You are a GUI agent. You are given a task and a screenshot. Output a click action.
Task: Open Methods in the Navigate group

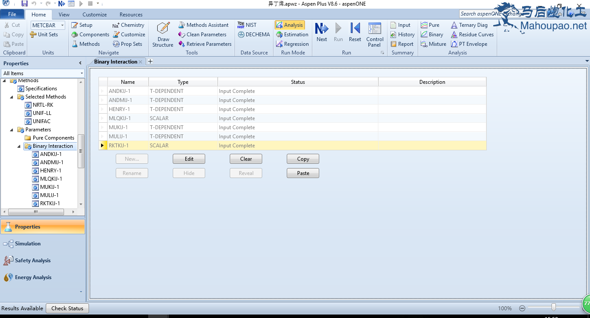85,44
